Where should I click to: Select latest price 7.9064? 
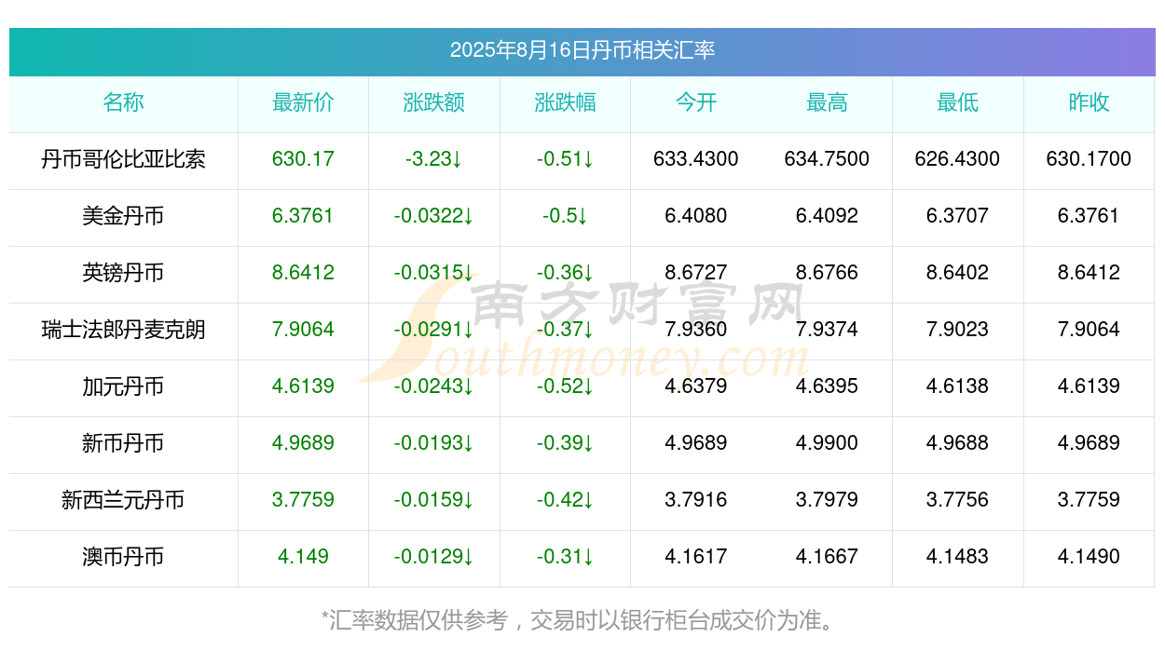click(304, 330)
